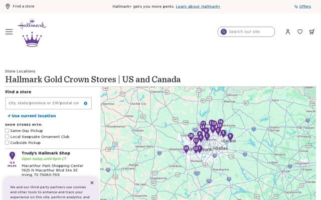
Task: Select map pin number 17
Action: pyautogui.click(x=203, y=123)
